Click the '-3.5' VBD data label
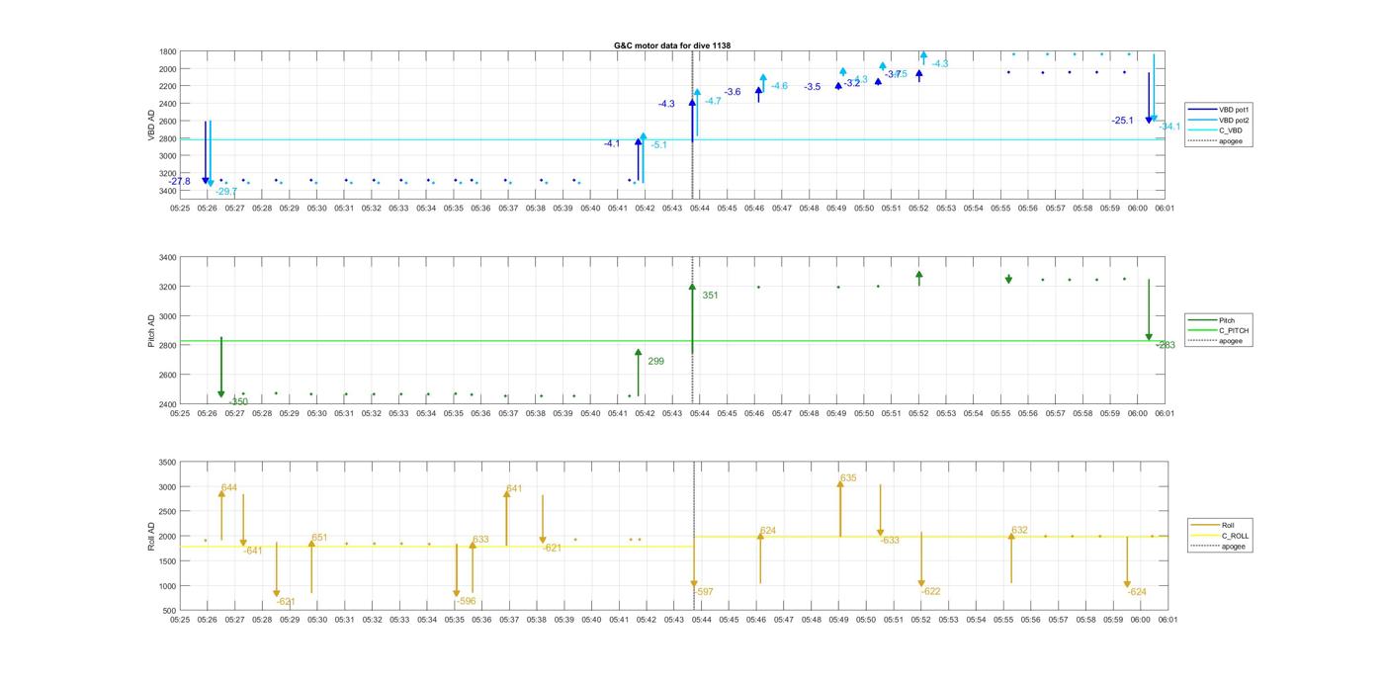1384x685 pixels. tap(812, 87)
